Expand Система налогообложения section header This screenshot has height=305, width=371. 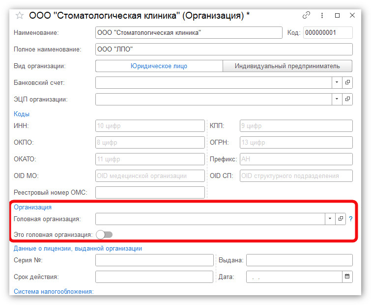tap(54, 292)
